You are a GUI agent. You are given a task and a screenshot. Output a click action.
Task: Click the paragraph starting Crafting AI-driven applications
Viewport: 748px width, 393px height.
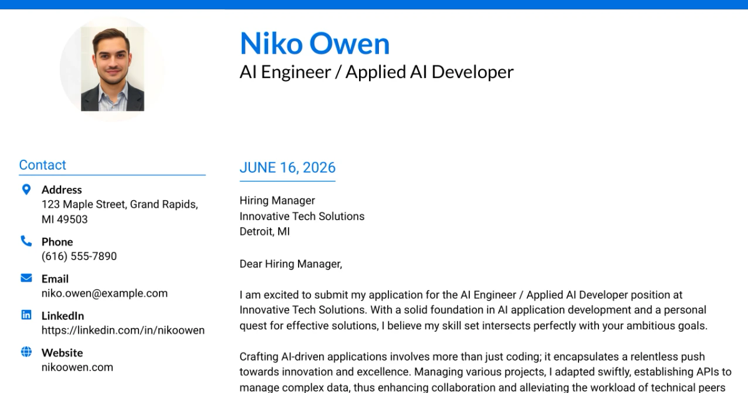486,372
